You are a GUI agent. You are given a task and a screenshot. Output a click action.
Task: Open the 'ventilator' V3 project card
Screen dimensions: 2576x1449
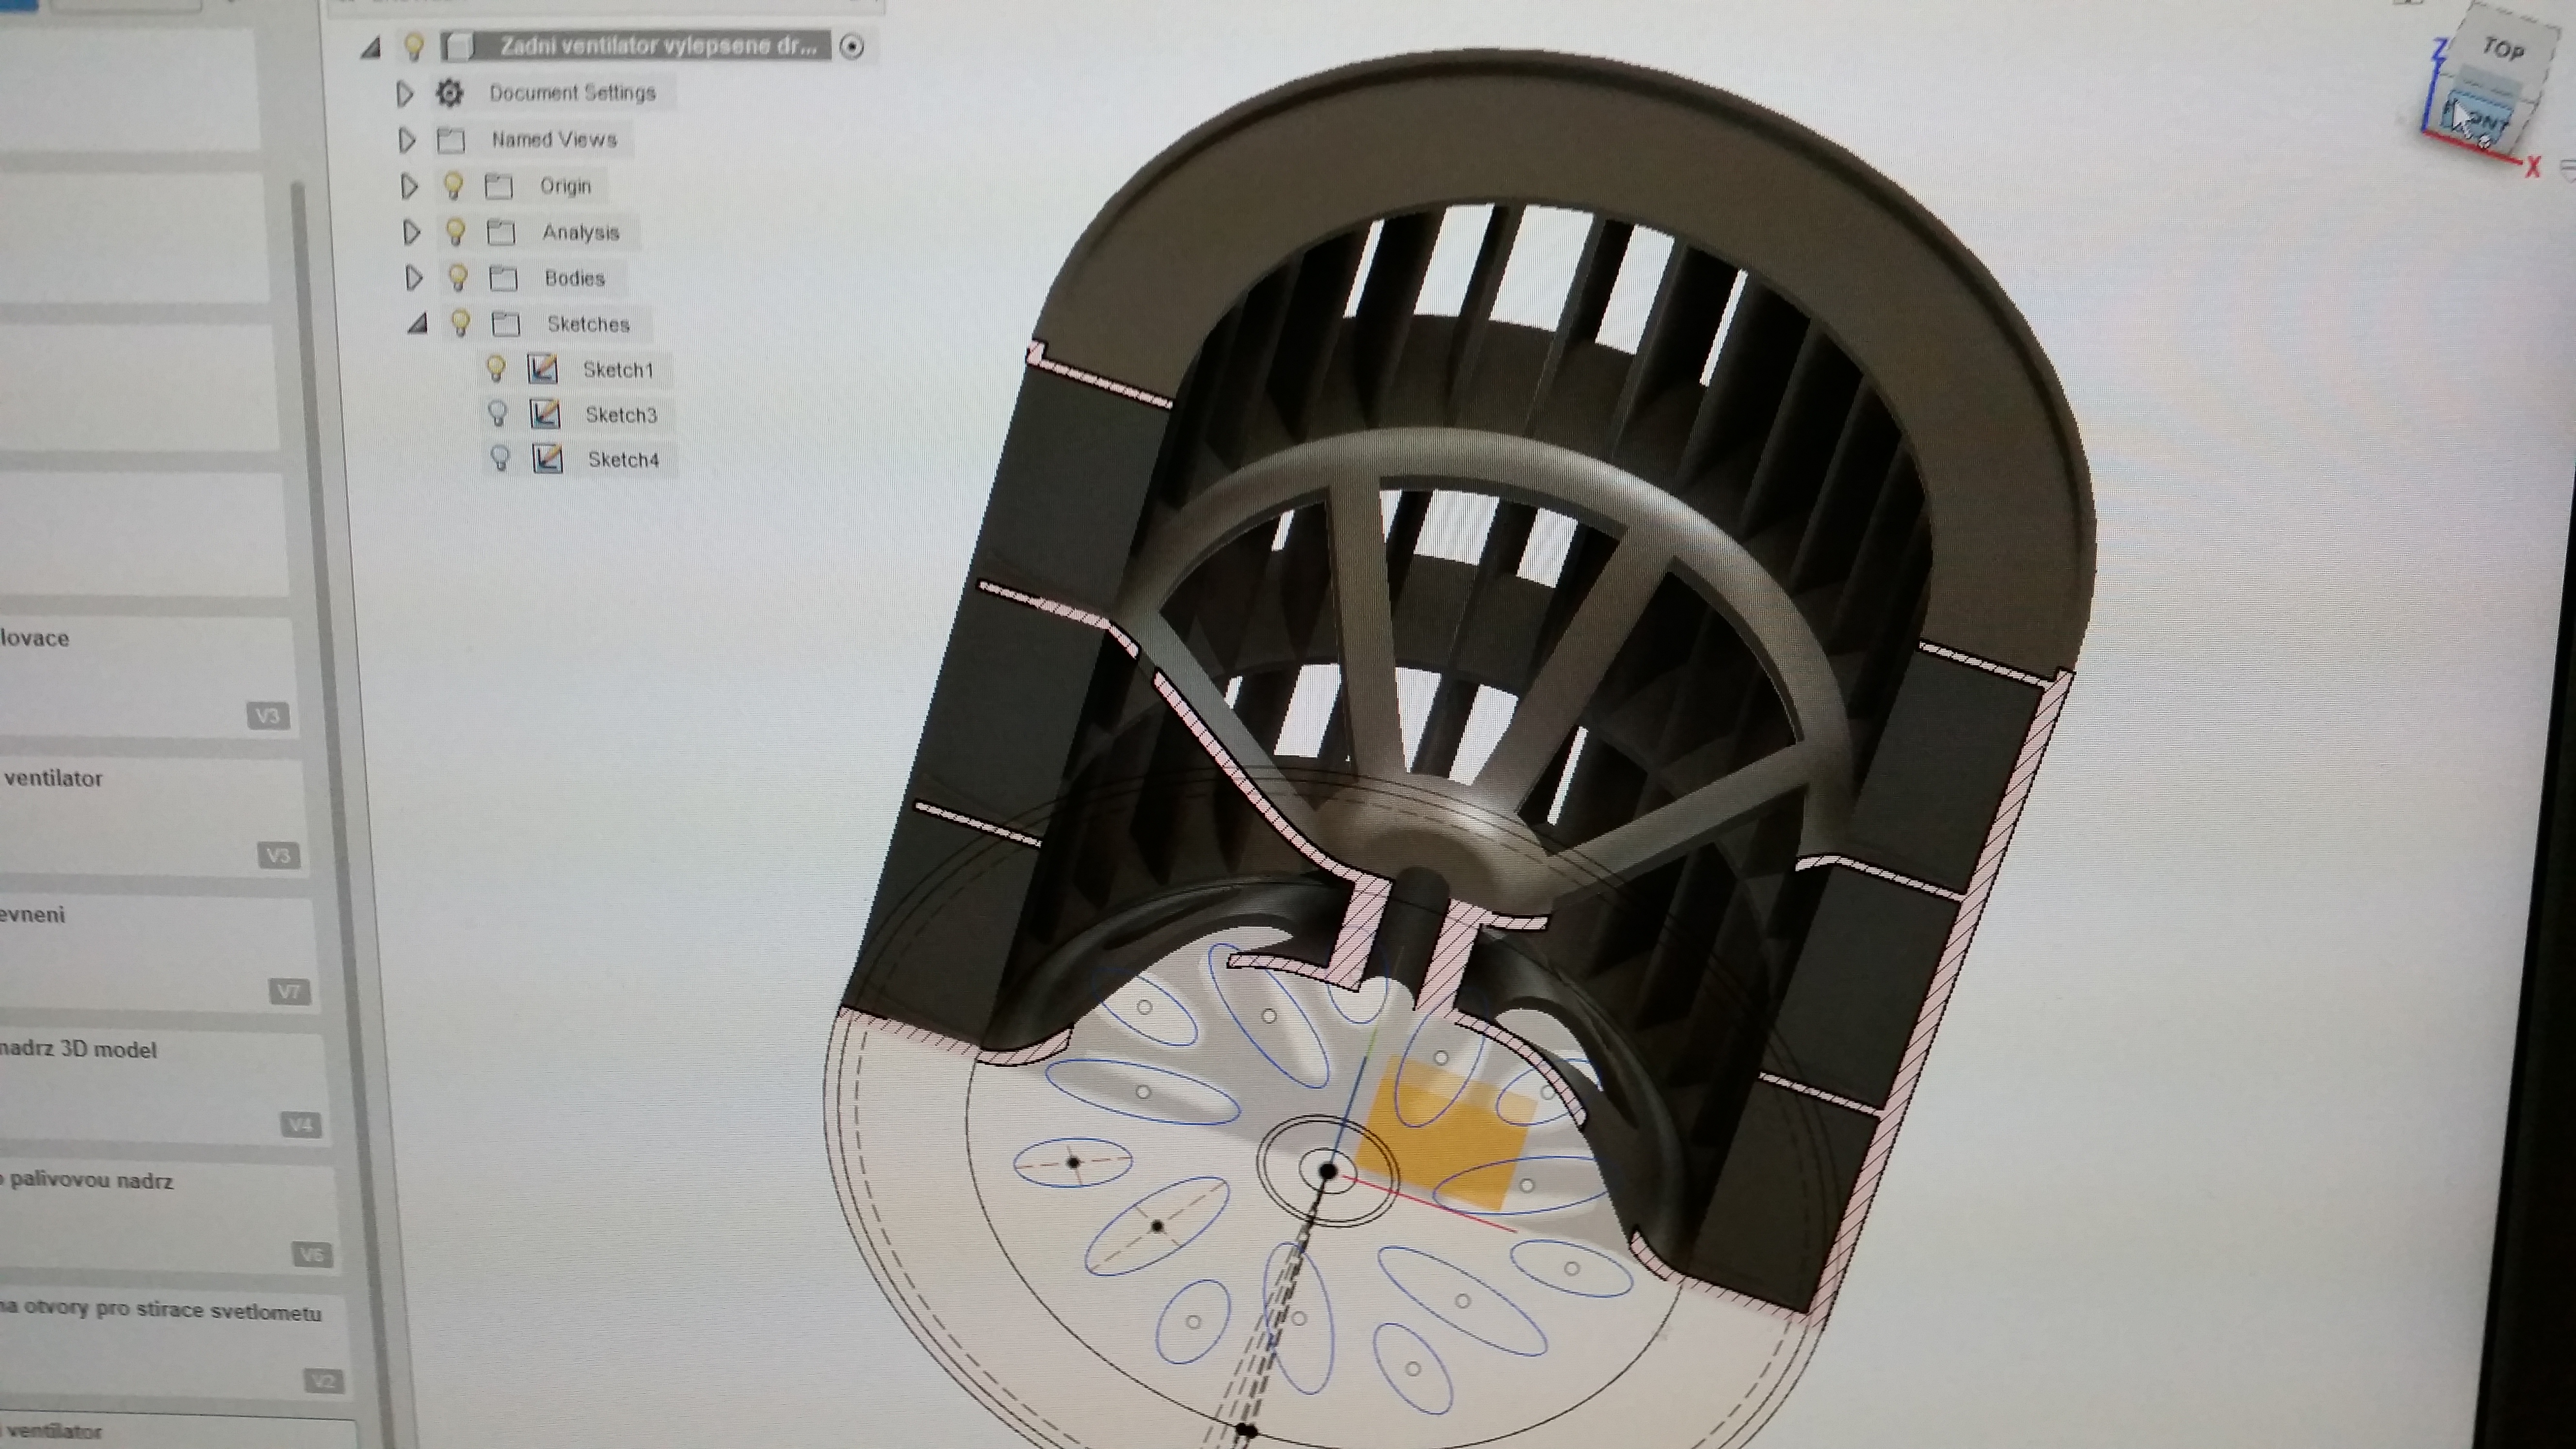click(150, 816)
